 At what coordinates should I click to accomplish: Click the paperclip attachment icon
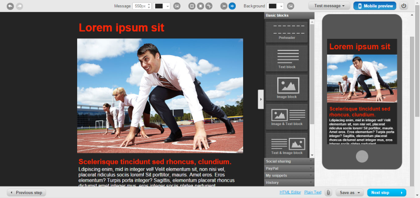pos(329,192)
